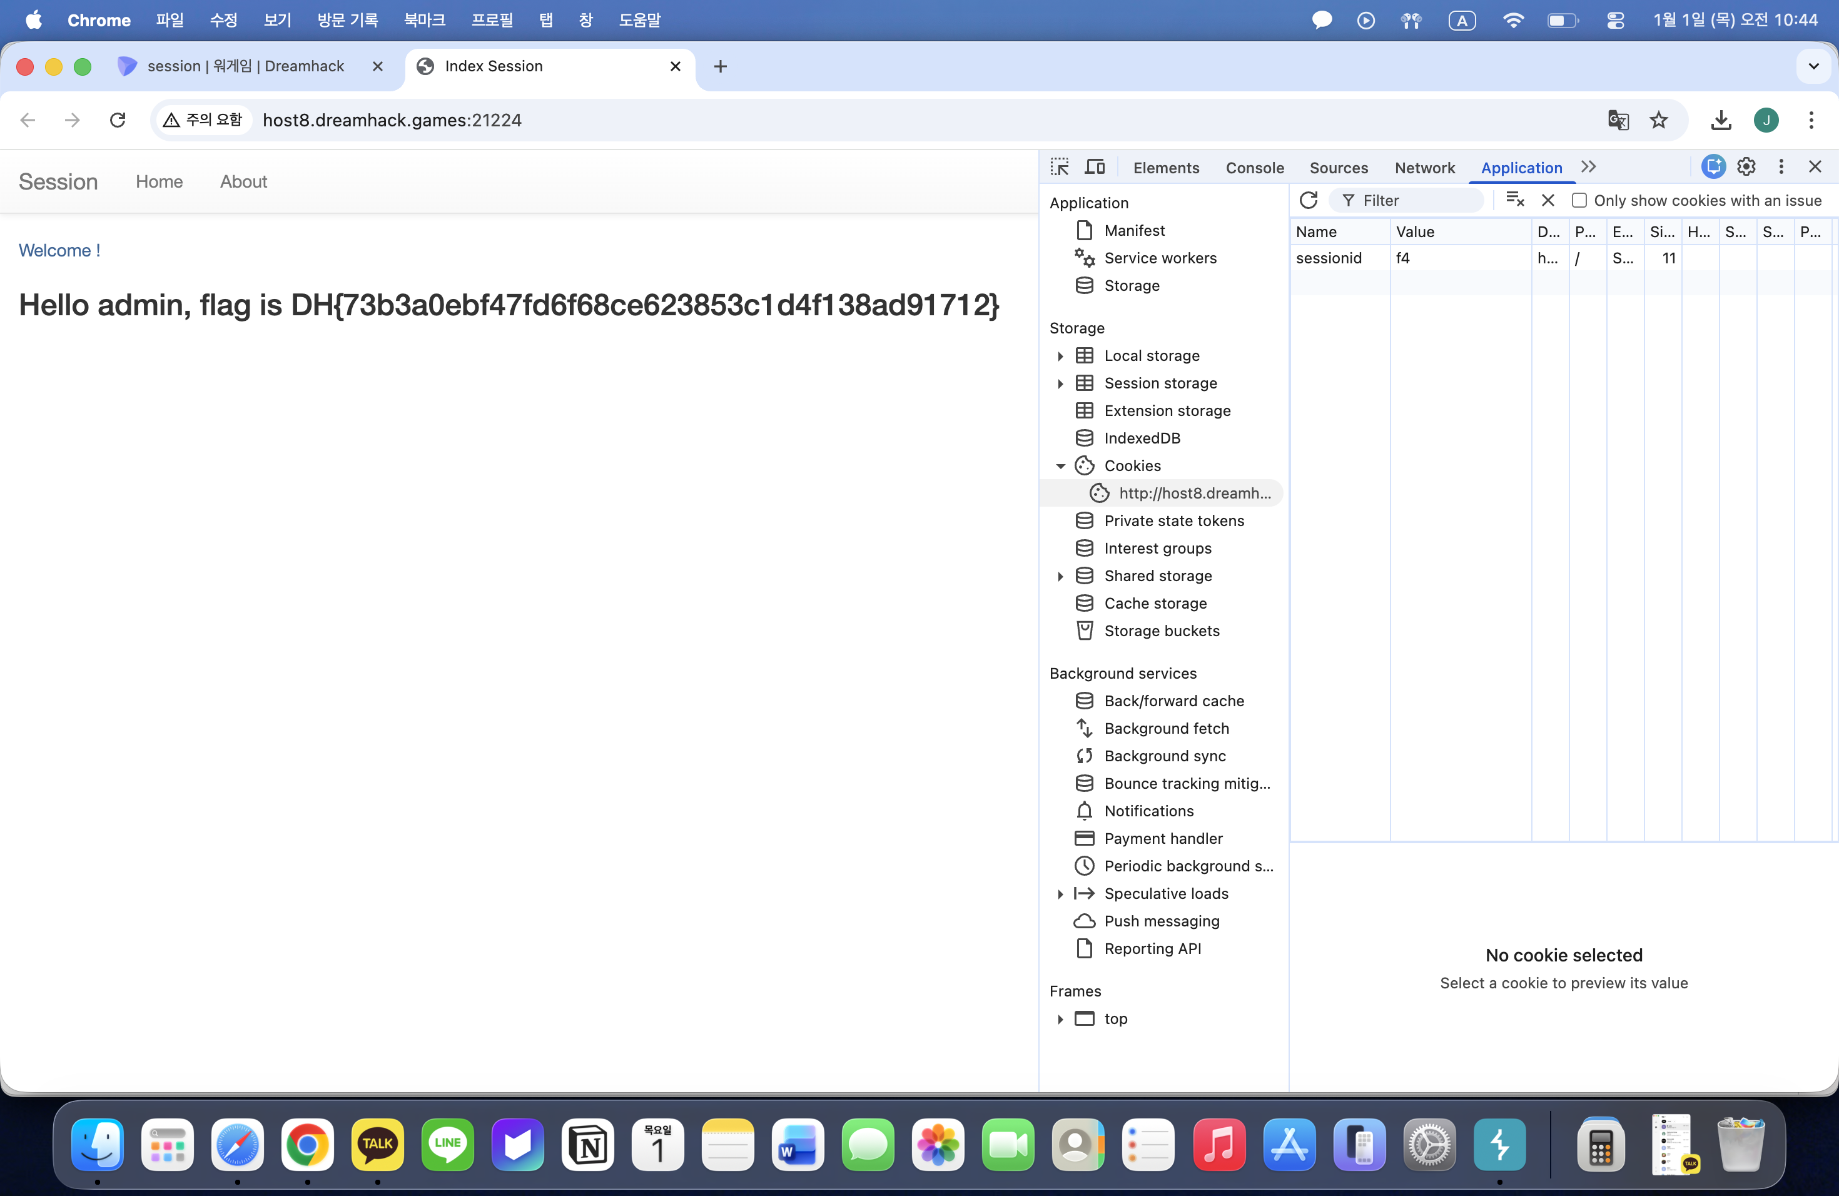Bookmark this page with star icon
Screen dimensions: 1839x1196
pyautogui.click(x=1658, y=119)
